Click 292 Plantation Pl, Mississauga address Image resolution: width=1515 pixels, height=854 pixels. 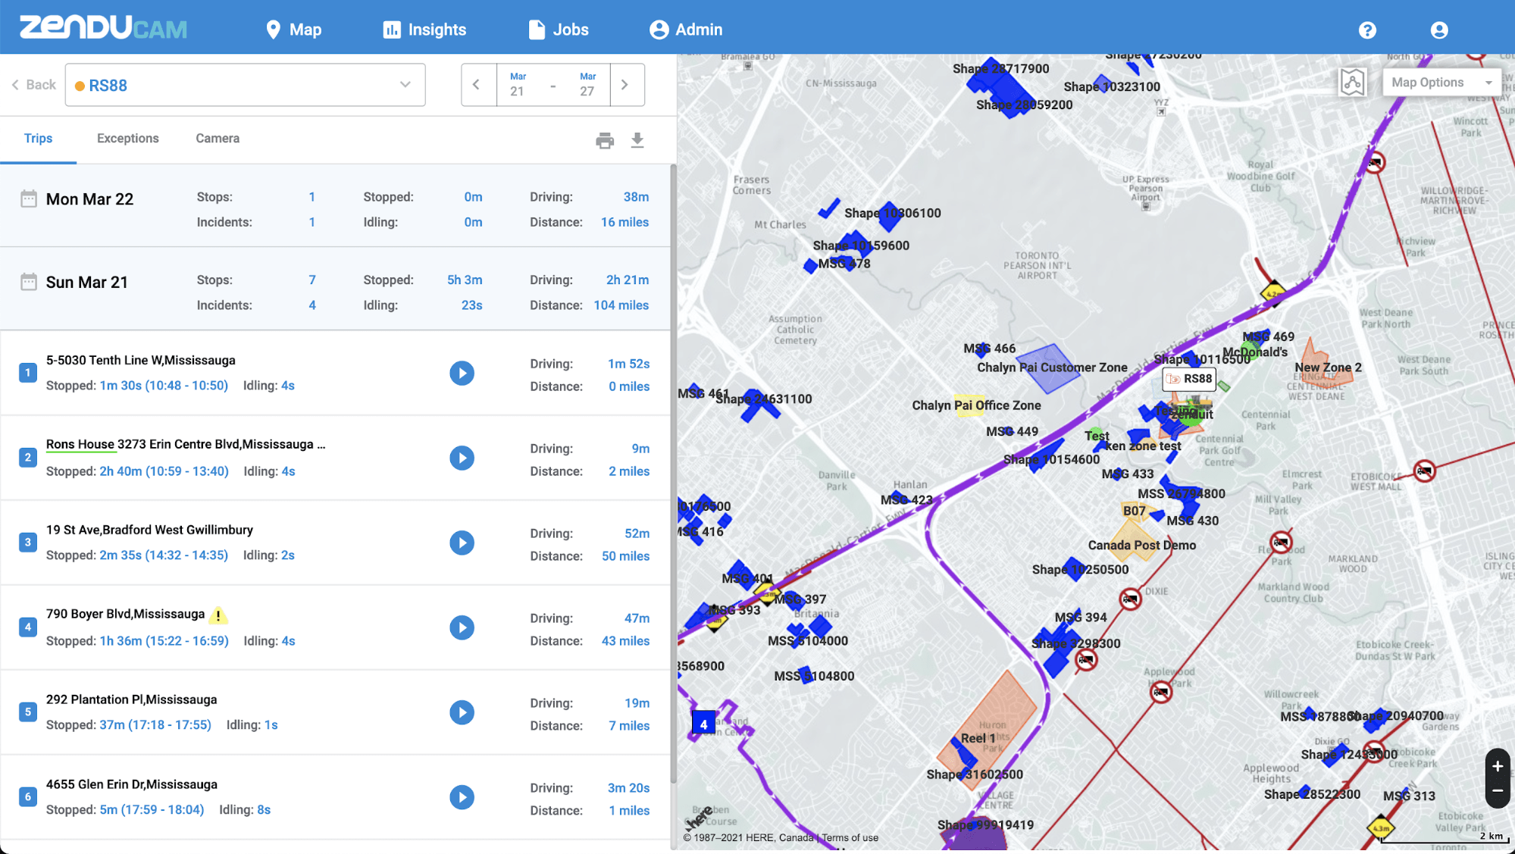(131, 699)
